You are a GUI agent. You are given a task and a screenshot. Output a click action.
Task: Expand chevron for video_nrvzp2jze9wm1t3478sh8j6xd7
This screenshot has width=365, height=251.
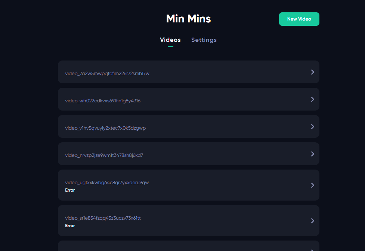pos(313,154)
